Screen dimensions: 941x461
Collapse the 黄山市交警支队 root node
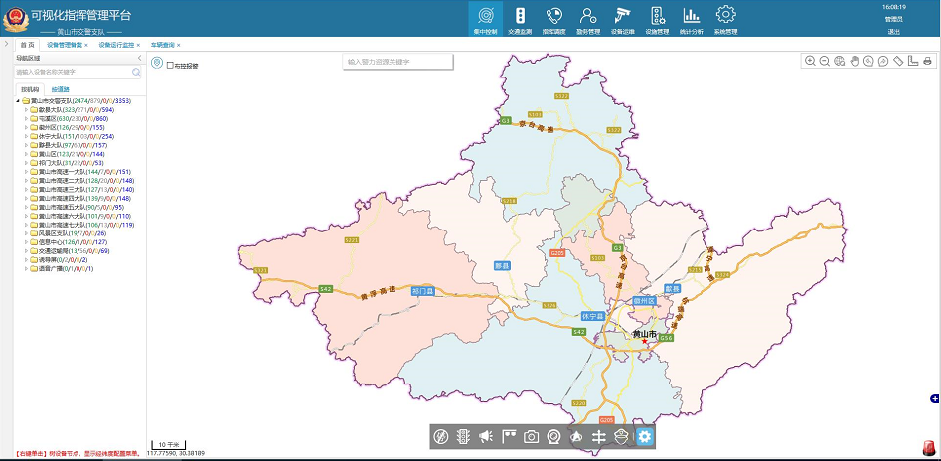18,101
